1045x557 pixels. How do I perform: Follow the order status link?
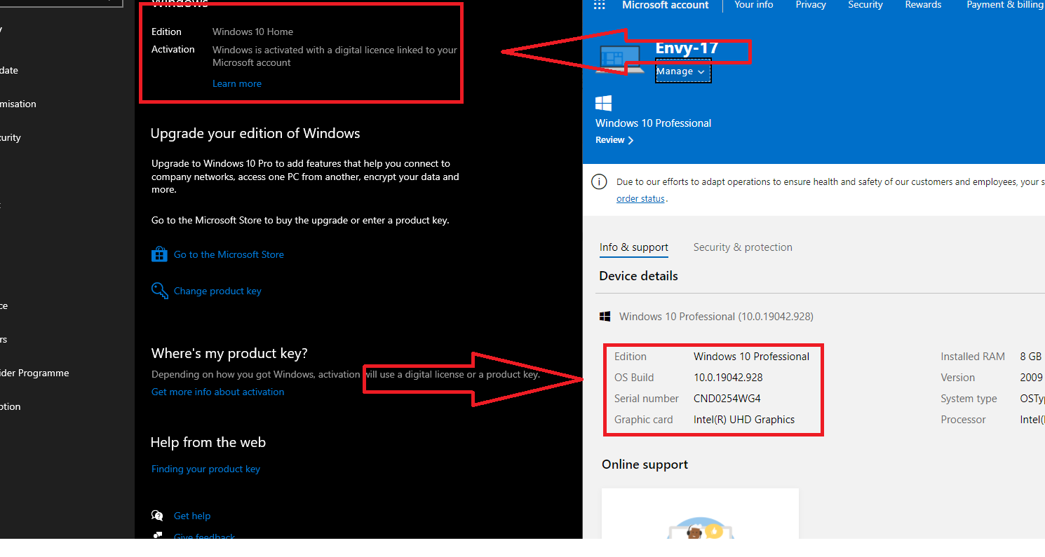point(640,198)
